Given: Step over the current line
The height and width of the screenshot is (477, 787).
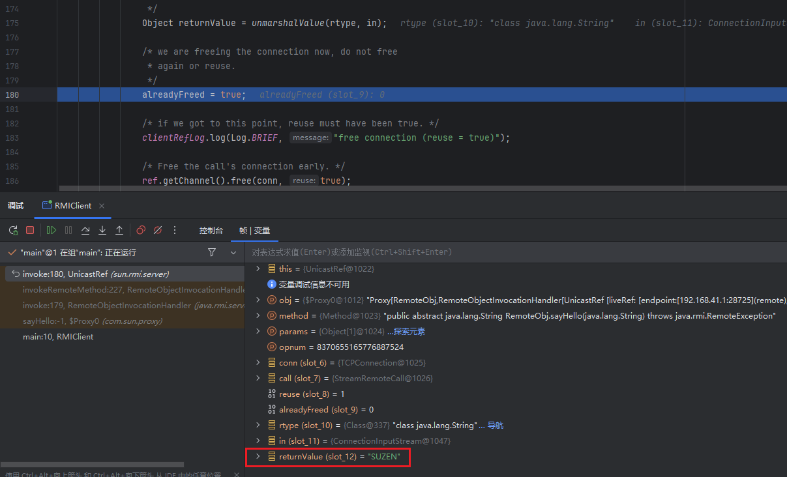Looking at the screenshot, I should pyautogui.click(x=85, y=230).
